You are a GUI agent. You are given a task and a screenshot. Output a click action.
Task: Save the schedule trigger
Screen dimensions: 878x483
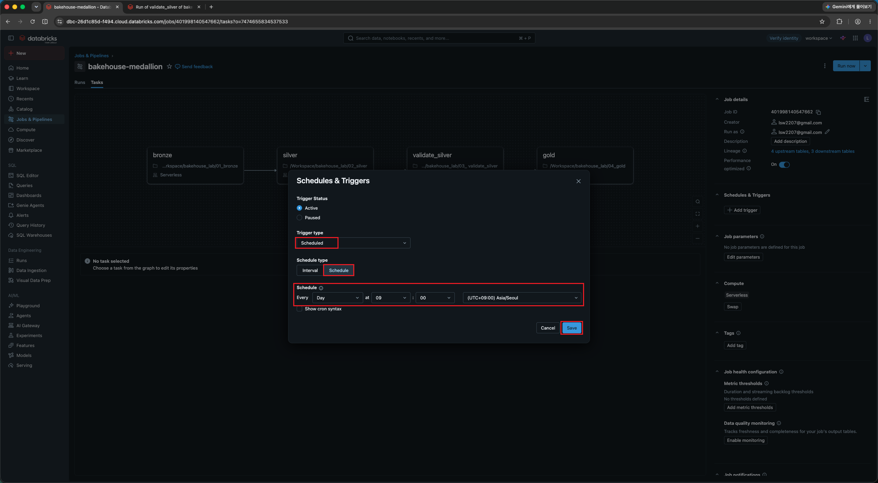(572, 328)
